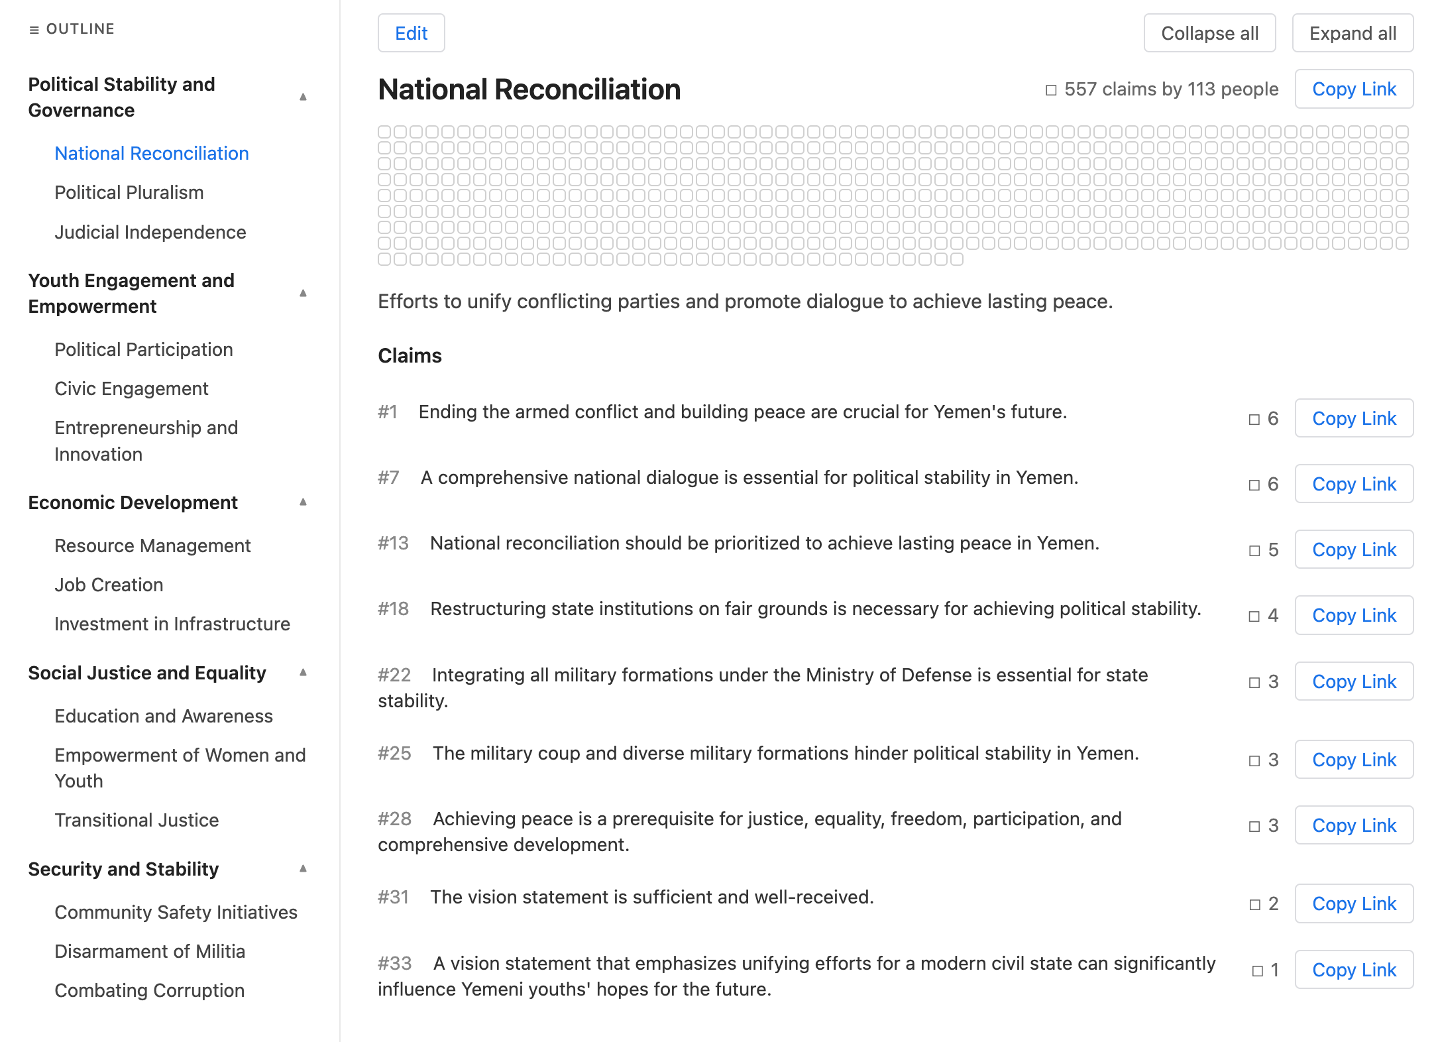
Task: Click the Expand all button
Action: [x=1352, y=33]
